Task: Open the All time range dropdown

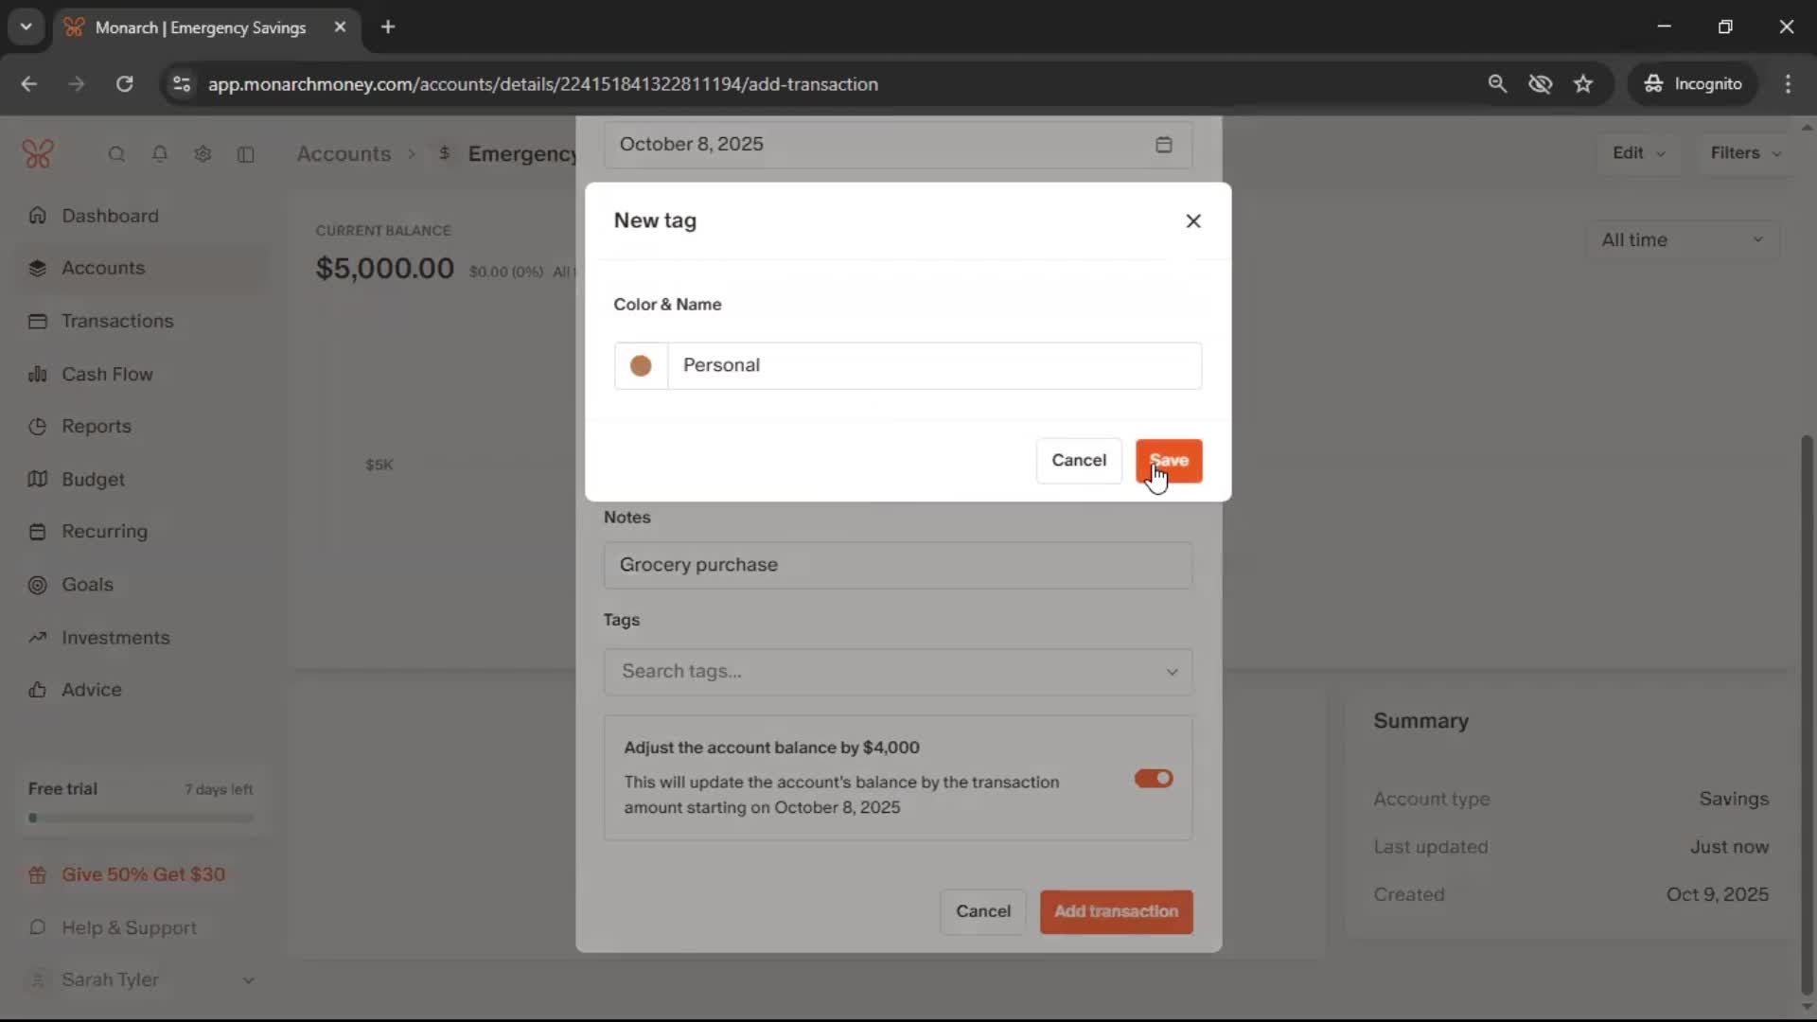Action: click(x=1682, y=240)
